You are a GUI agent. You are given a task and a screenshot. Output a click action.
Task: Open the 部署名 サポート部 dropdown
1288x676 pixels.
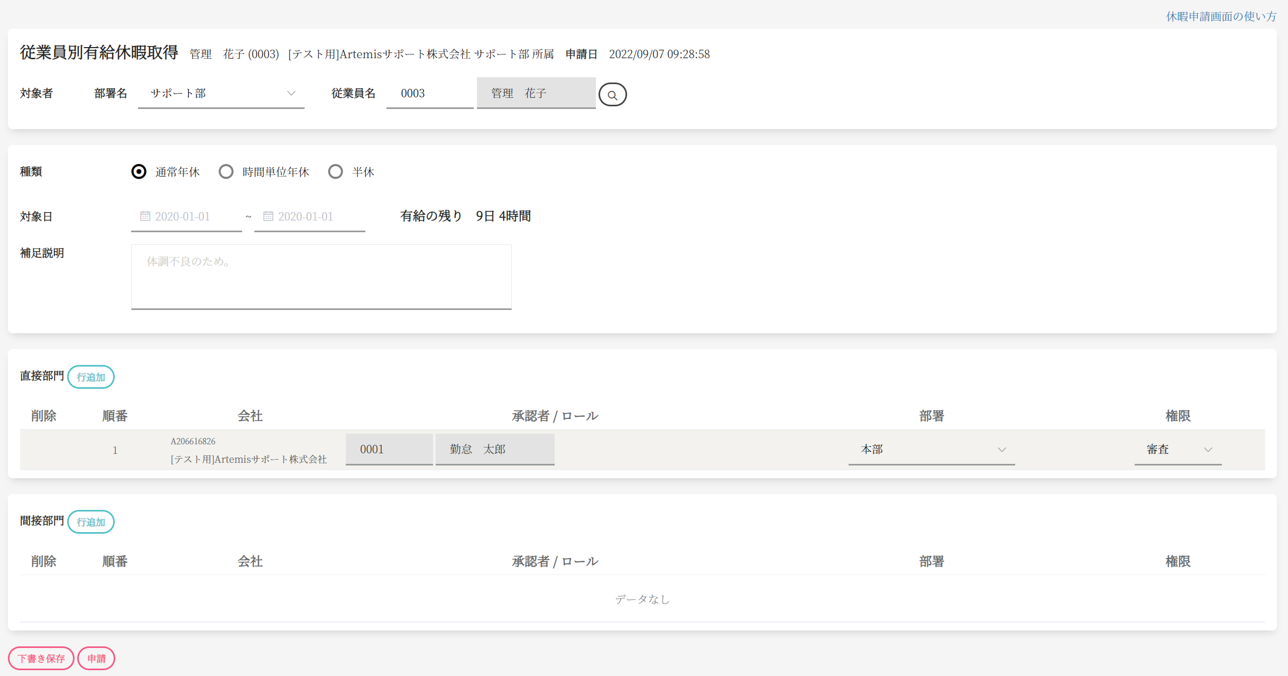click(x=221, y=94)
